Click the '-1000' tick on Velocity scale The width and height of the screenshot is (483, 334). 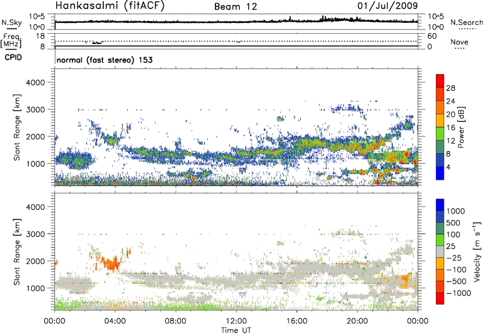pos(458,293)
